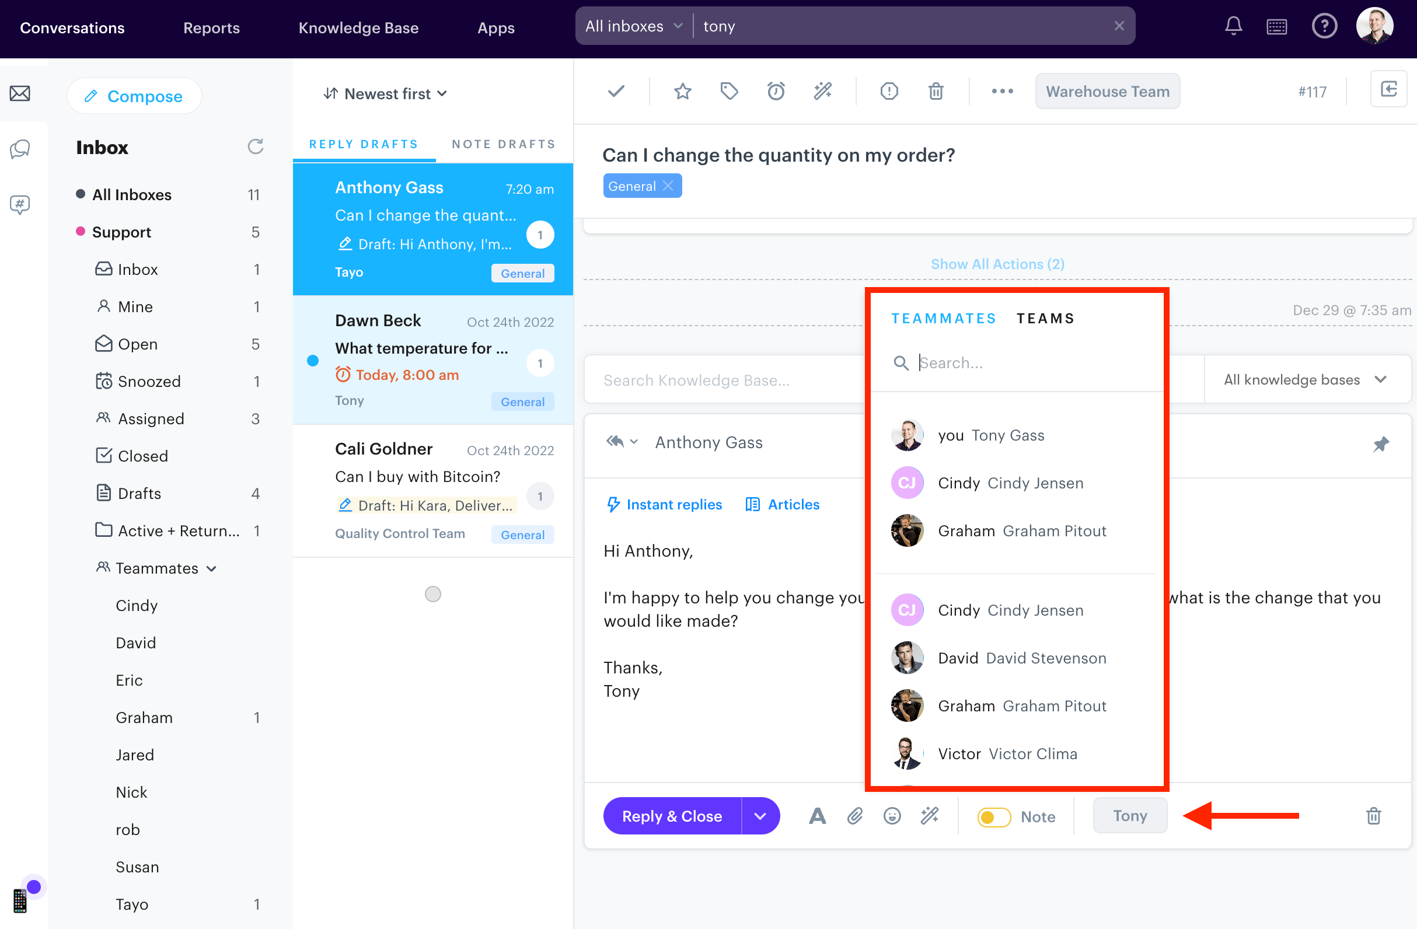Remove the General tag with X
Image resolution: width=1417 pixels, height=929 pixels.
click(x=668, y=186)
